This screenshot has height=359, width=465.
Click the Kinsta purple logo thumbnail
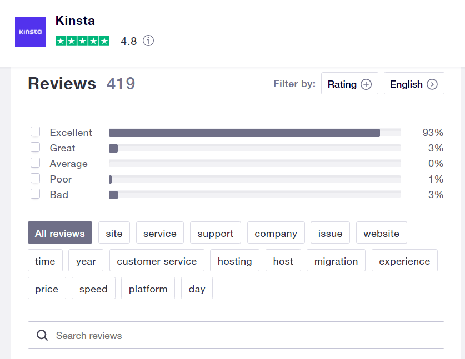30,32
